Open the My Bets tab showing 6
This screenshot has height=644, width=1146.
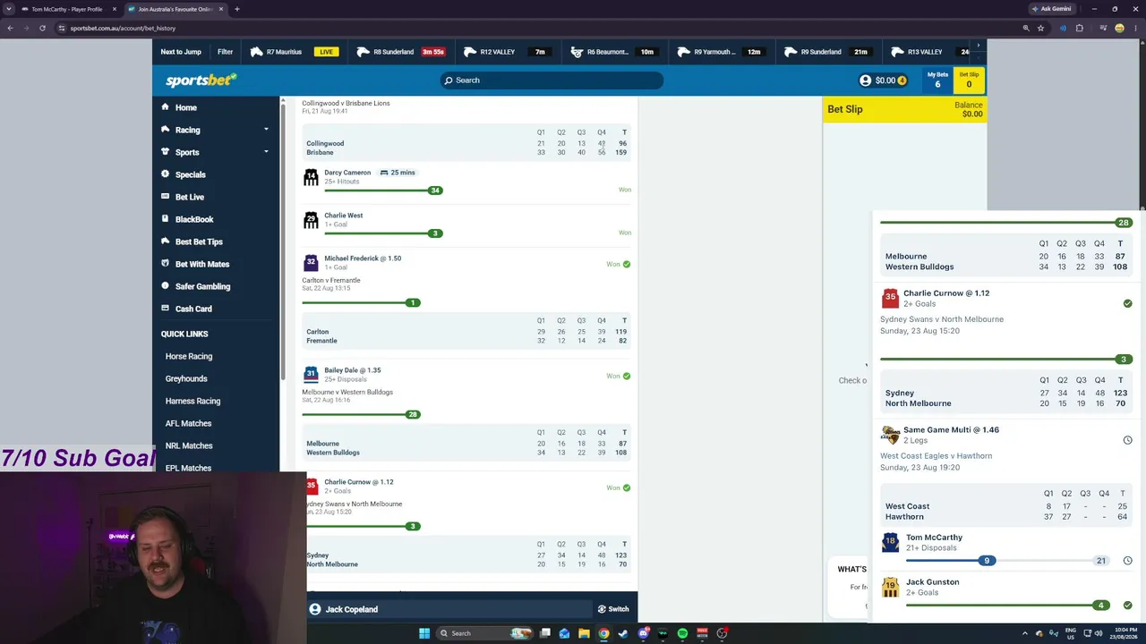pos(937,80)
